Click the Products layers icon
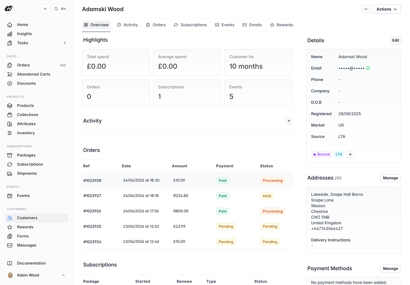Screen dimensions: 410x285 coord(10,106)
